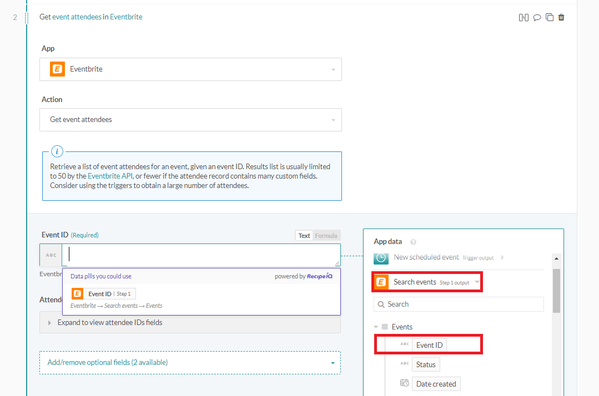Click the copy step icon
The width and height of the screenshot is (599, 396).
(550, 17)
